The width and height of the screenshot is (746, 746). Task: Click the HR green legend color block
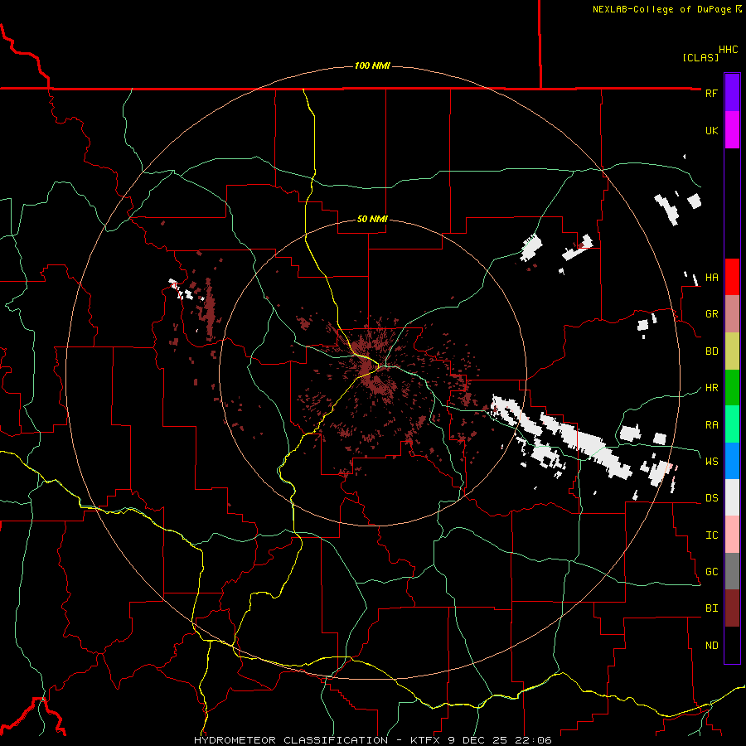pos(732,388)
